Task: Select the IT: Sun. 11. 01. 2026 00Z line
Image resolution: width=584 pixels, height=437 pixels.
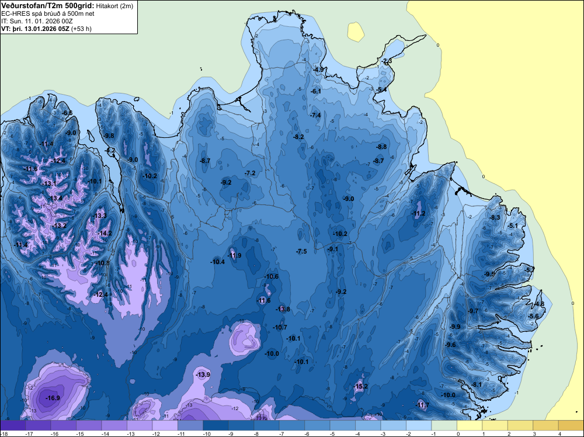Action: click(x=37, y=21)
